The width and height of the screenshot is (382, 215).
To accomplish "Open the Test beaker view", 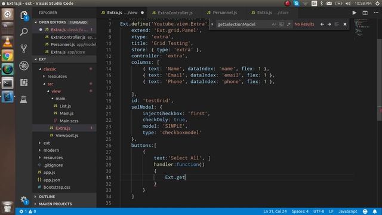I will 24,99.
